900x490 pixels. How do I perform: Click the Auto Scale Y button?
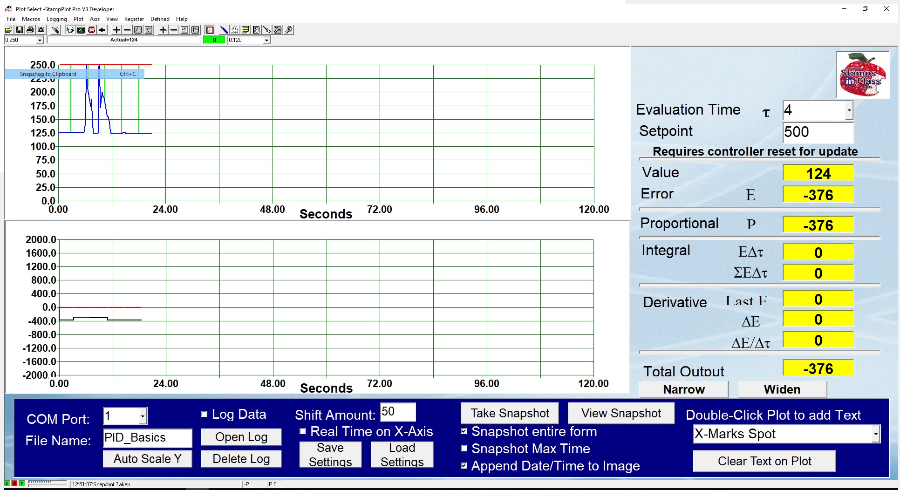pos(147,459)
